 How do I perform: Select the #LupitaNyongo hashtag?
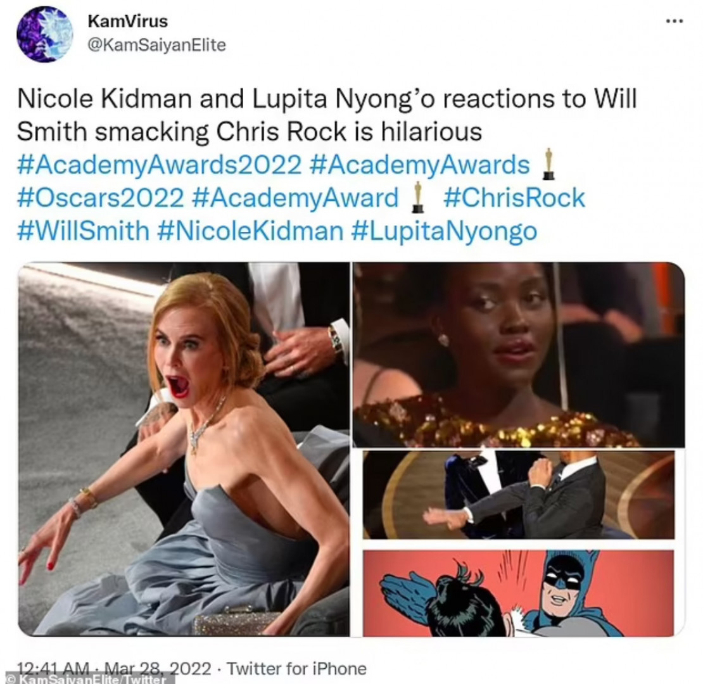(445, 231)
